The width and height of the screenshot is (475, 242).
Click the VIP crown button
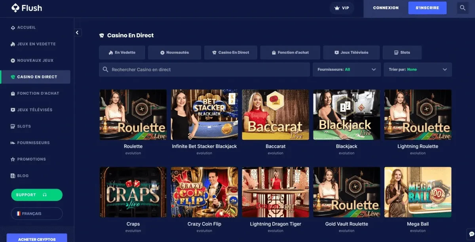(342, 8)
